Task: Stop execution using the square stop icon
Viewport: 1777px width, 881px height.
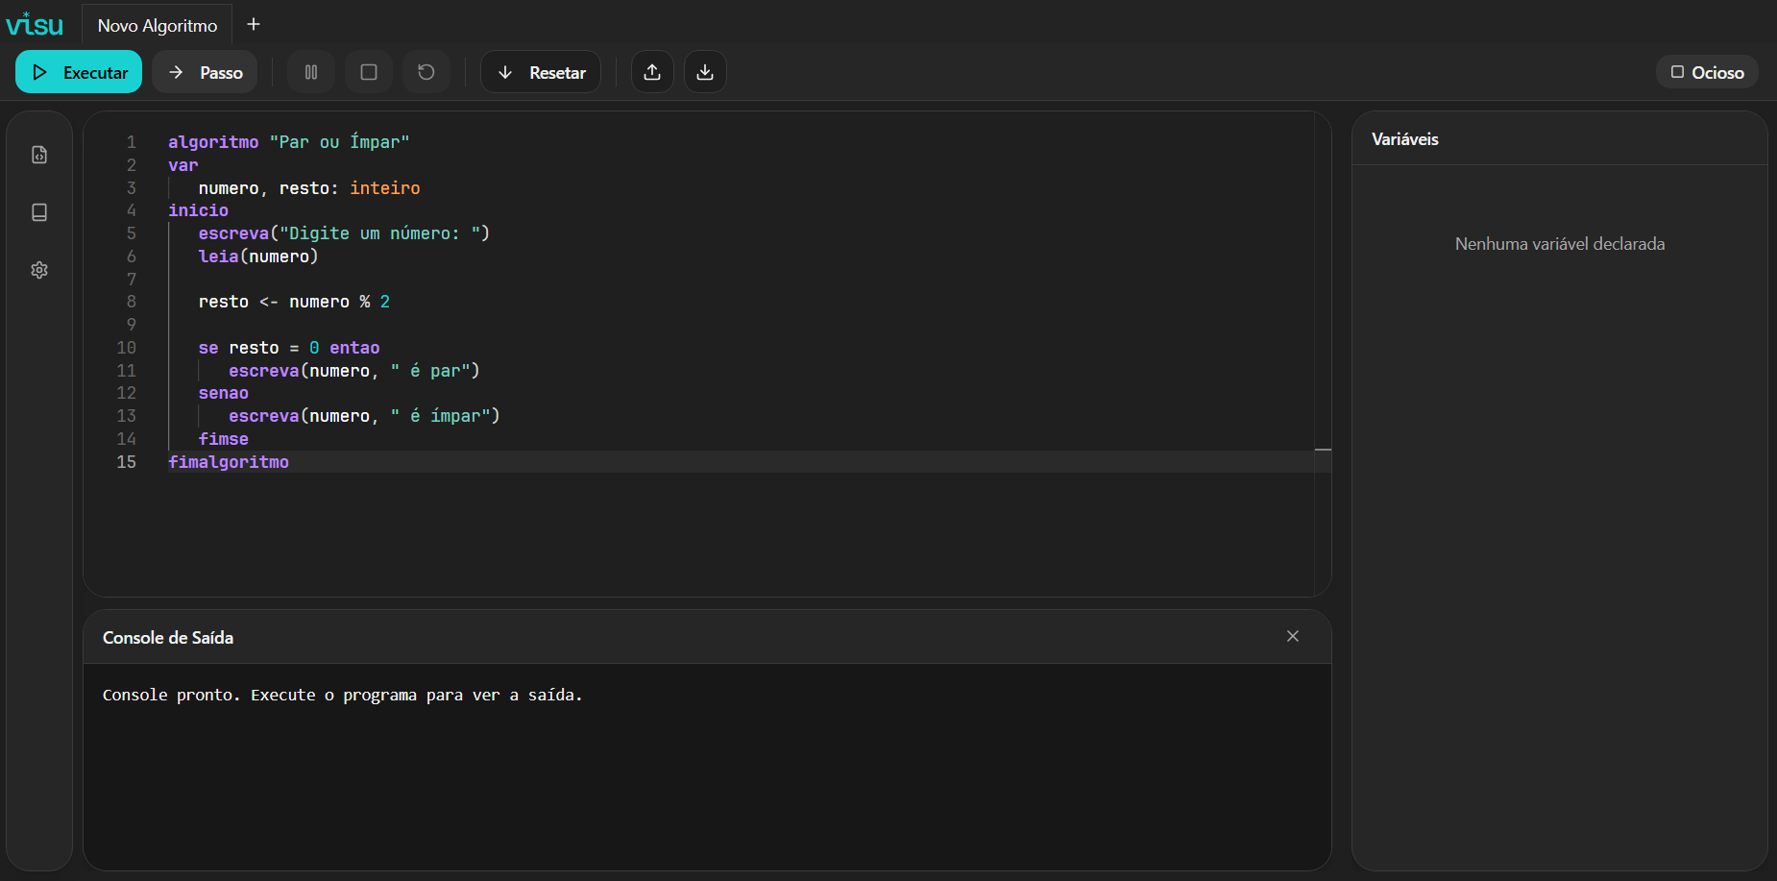Action: coord(369,72)
